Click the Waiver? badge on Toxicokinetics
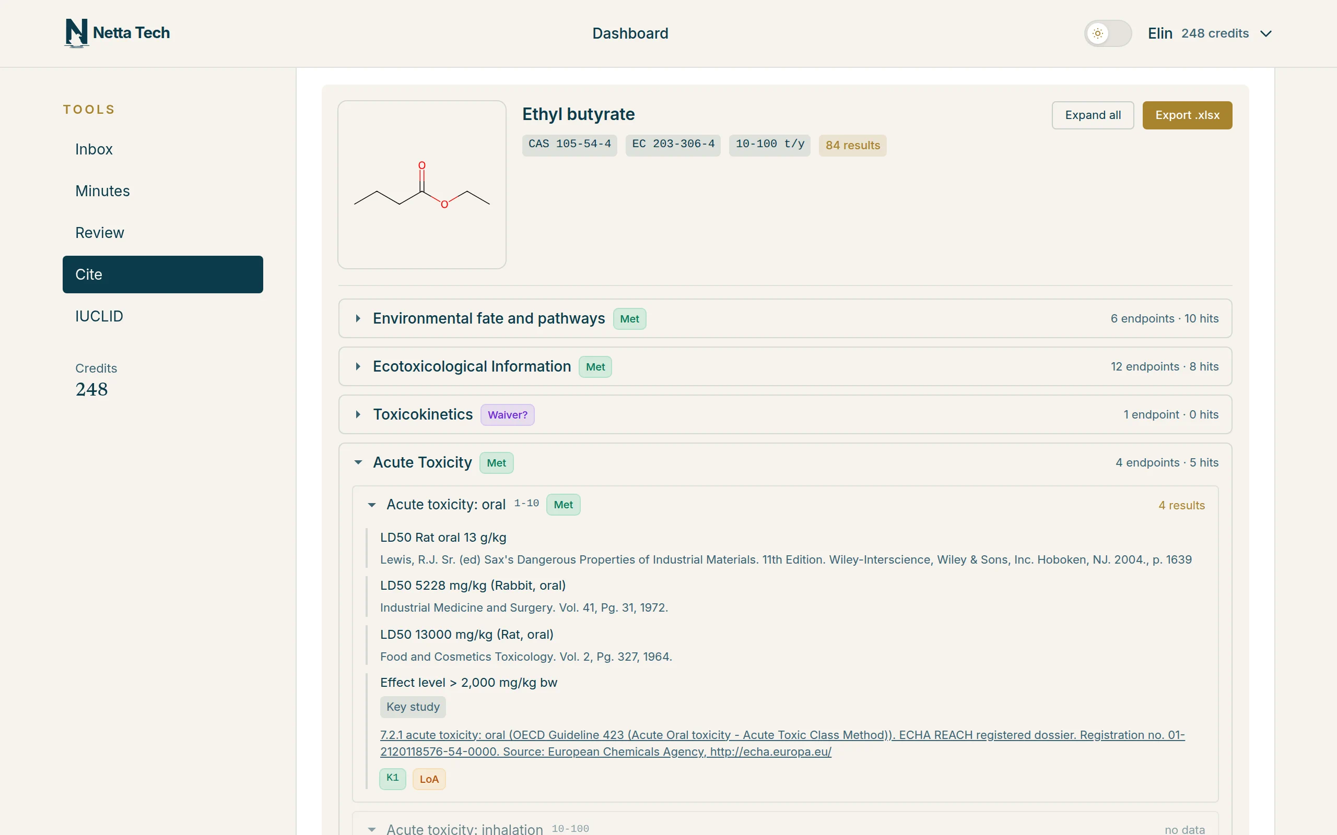This screenshot has height=835, width=1337. 507,415
